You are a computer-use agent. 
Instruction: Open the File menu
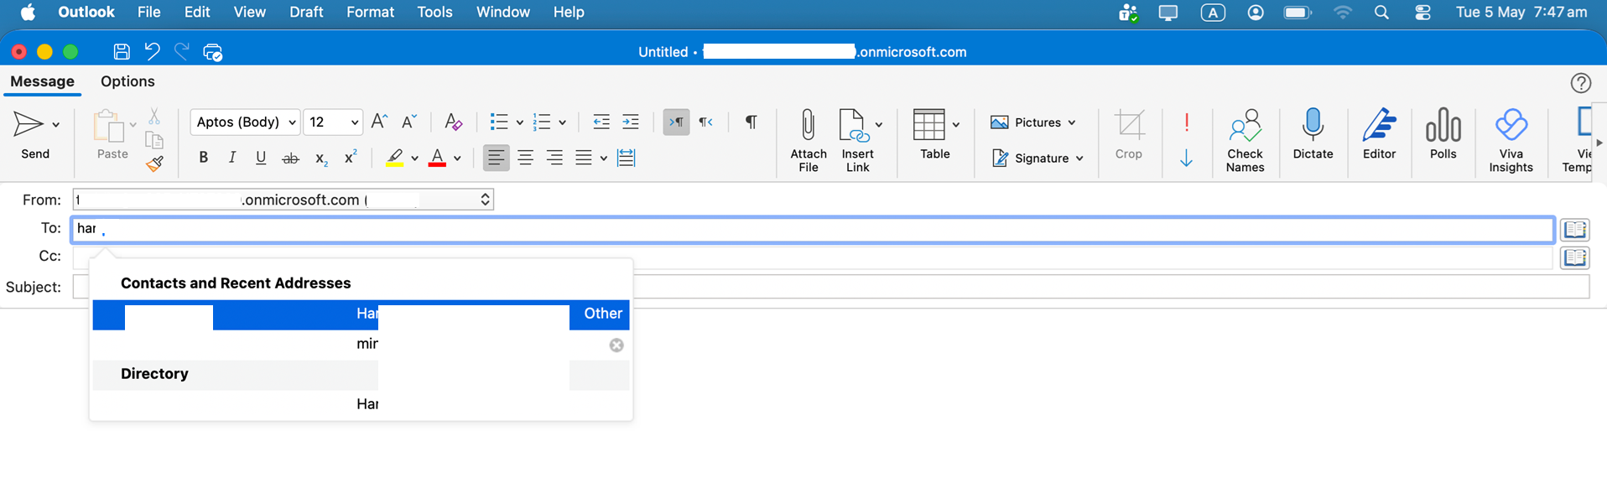pos(148,12)
